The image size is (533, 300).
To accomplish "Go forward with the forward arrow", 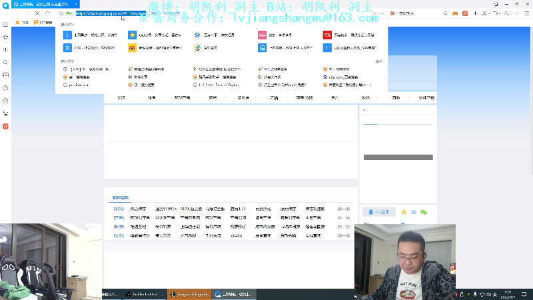I will 27,13.
